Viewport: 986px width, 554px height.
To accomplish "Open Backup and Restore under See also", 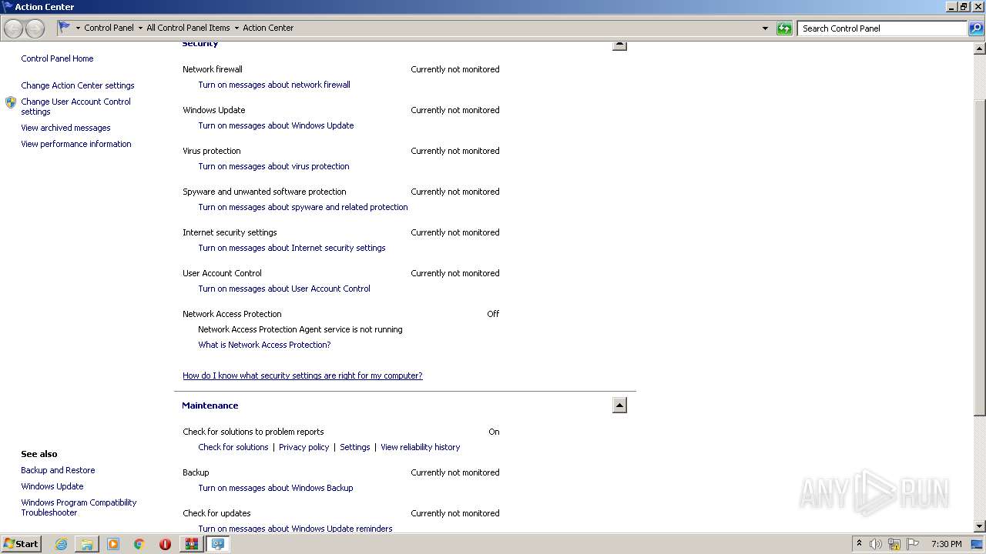I will [x=58, y=470].
